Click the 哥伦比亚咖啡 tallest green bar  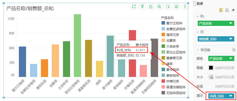point(77,45)
